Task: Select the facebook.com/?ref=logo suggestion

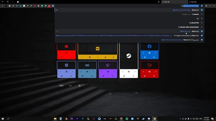Action: pyautogui.click(x=130, y=10)
